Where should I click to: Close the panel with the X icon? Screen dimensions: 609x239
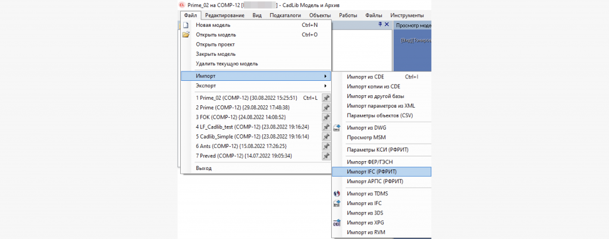(387, 25)
